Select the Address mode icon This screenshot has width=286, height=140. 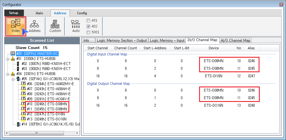35,26
